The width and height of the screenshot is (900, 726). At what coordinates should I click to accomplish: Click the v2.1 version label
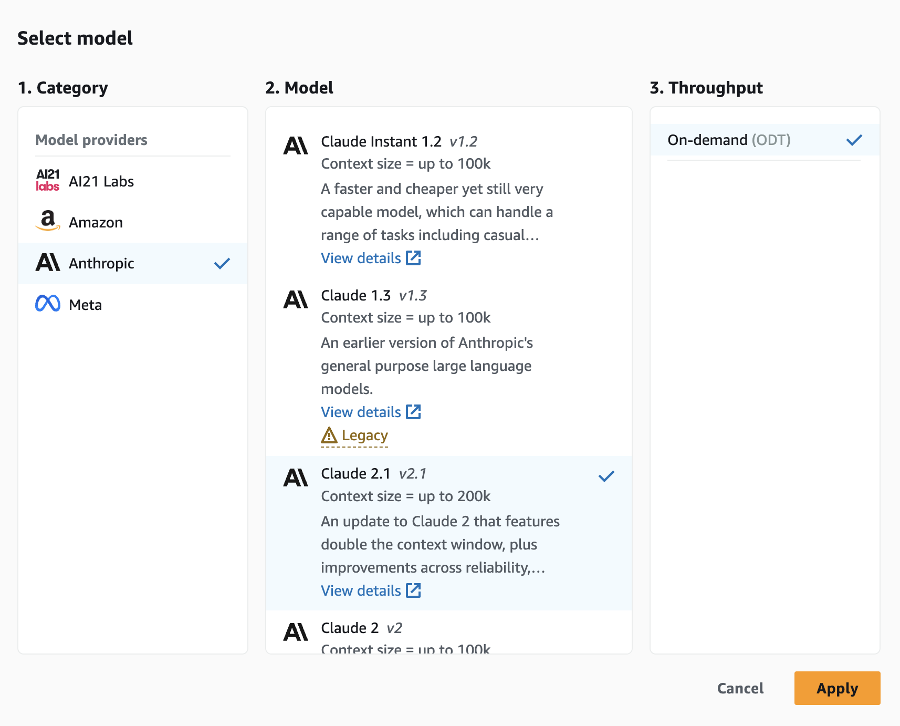(x=413, y=473)
